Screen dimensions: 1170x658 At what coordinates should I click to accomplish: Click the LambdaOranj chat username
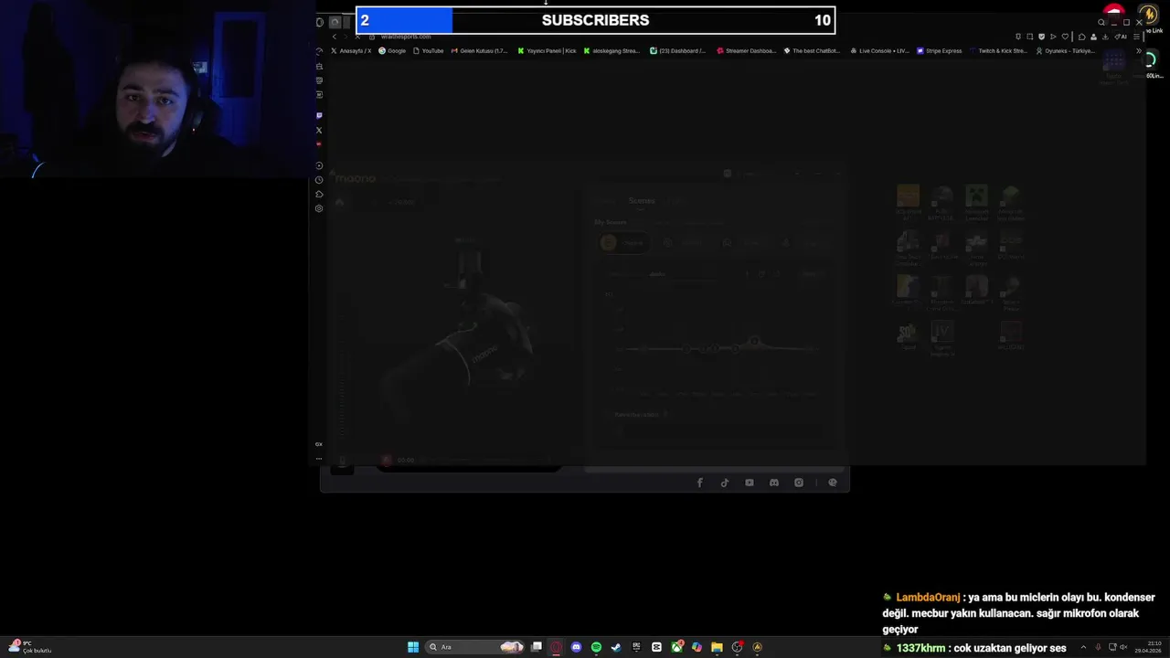(928, 597)
